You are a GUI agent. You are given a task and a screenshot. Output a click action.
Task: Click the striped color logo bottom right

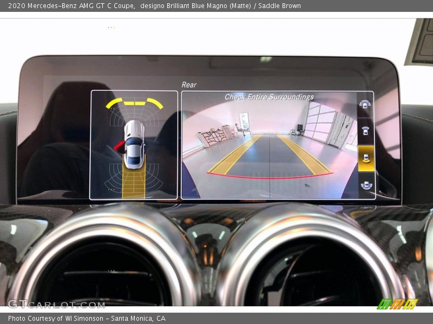[397, 304]
